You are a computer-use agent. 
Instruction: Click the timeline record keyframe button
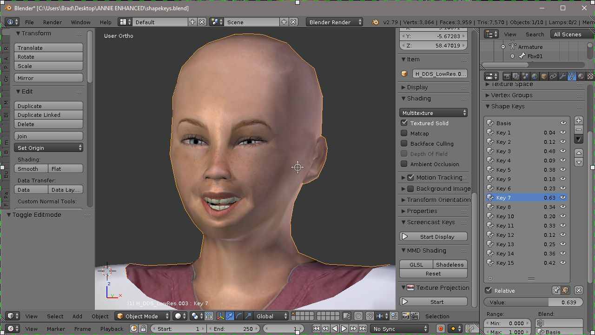pos(441,328)
